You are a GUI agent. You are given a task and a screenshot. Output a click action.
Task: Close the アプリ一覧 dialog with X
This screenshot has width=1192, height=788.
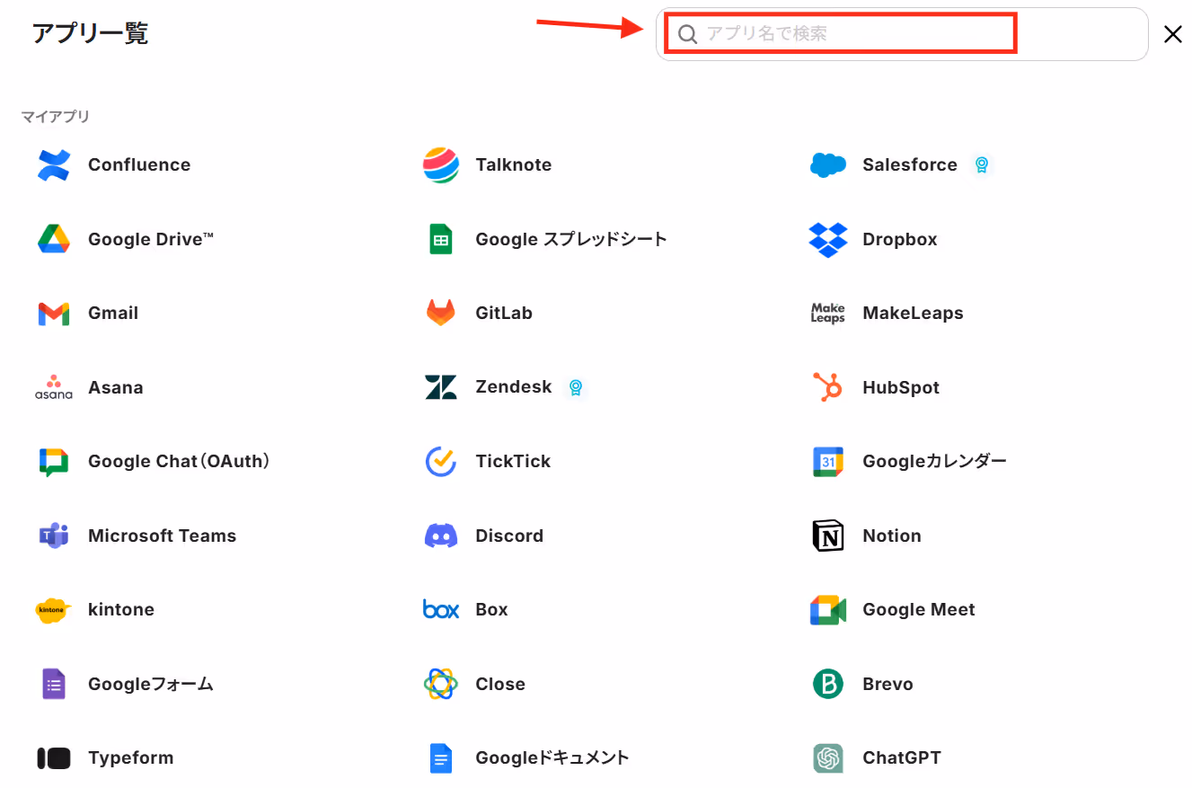(x=1173, y=34)
